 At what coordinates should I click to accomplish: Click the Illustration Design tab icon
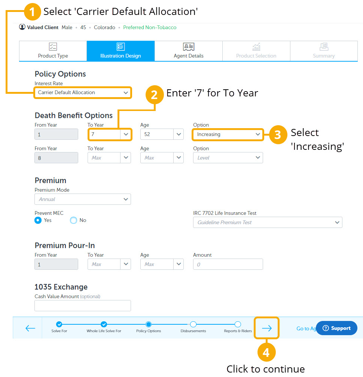point(121,47)
